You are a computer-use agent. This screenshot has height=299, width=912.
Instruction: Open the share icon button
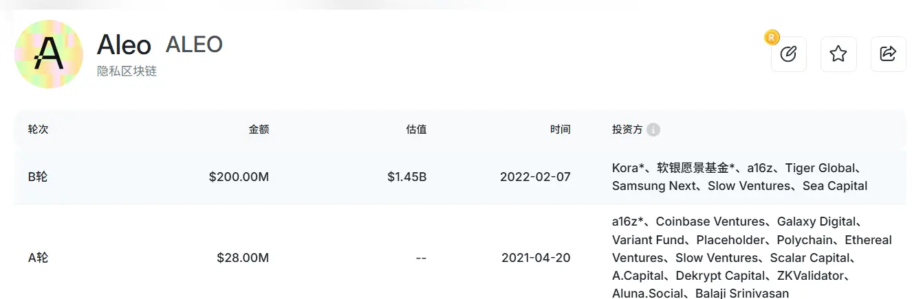coord(889,54)
